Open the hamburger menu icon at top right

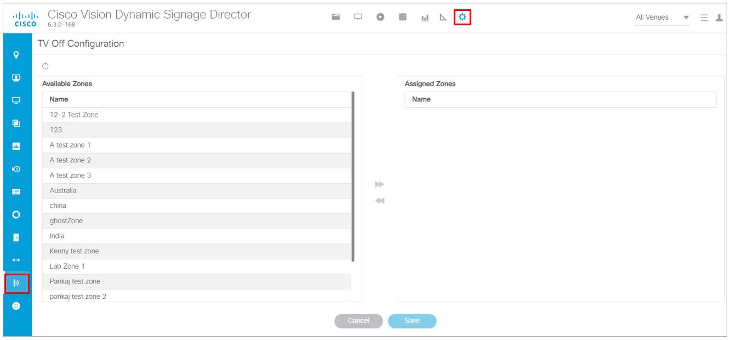(704, 18)
